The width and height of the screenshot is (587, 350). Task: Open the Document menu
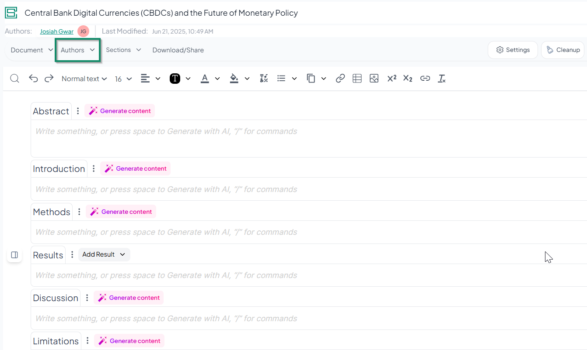[x=31, y=50]
